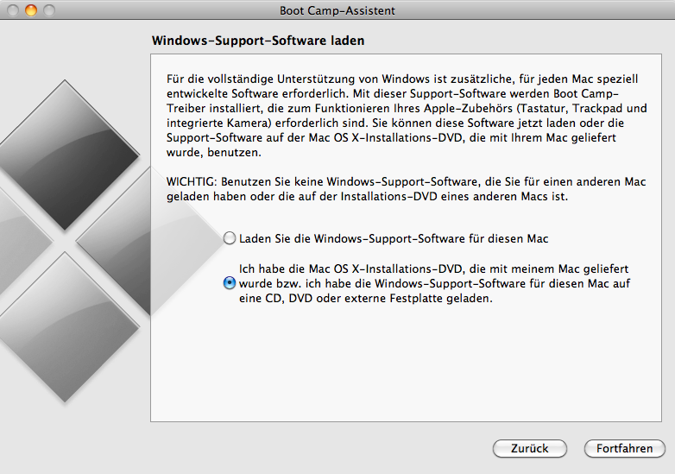Click label text "Laden Sie die Windows-Support-Software für diesen Mac"

[394, 238]
